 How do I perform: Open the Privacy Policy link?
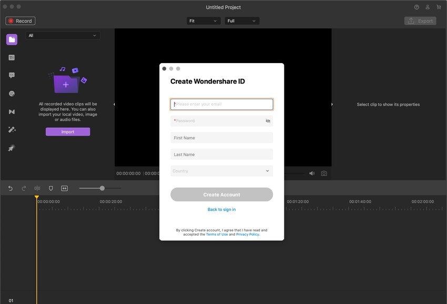(248, 235)
